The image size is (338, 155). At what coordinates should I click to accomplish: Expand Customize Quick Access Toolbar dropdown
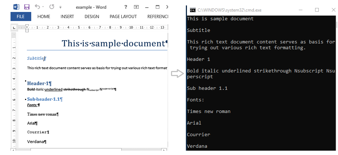[x=60, y=7]
